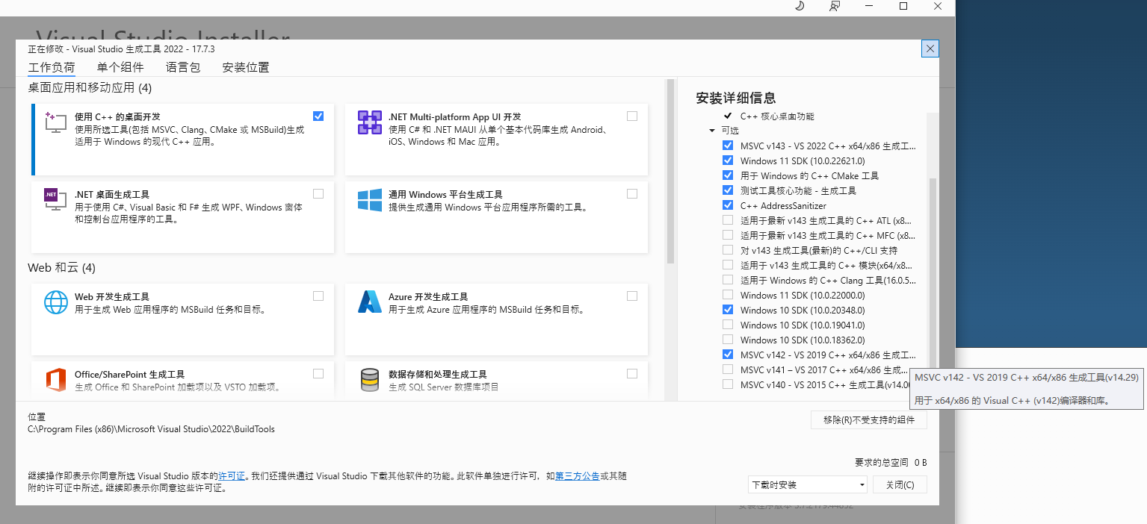Check the .NET Multi-platform App UI 开发 workload
Screen dimensions: 1147x524
click(632, 116)
